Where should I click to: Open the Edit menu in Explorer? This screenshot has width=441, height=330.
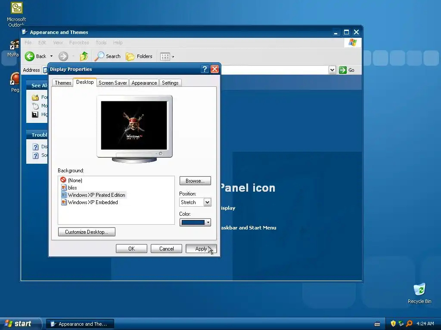[x=42, y=43]
